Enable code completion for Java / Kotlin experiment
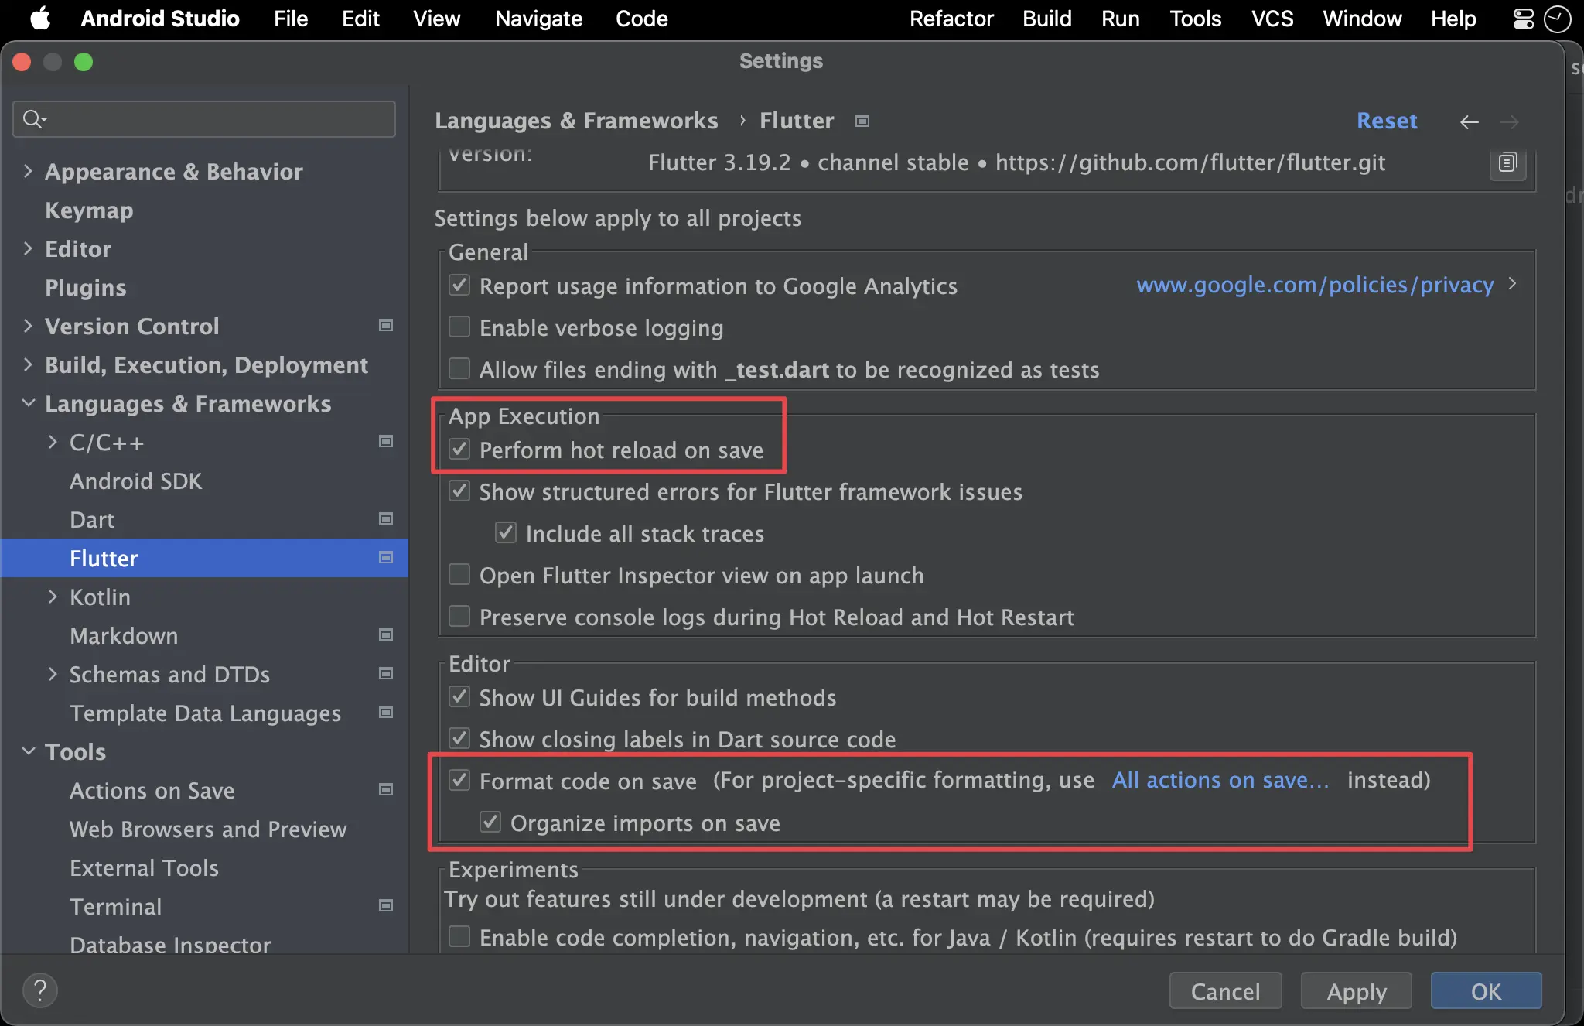 (x=459, y=937)
